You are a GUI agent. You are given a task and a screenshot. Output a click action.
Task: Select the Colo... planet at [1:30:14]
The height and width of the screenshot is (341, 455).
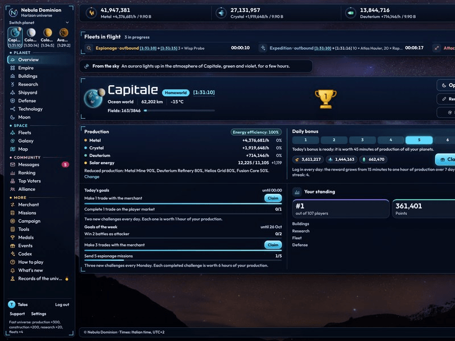pyautogui.click(x=31, y=37)
